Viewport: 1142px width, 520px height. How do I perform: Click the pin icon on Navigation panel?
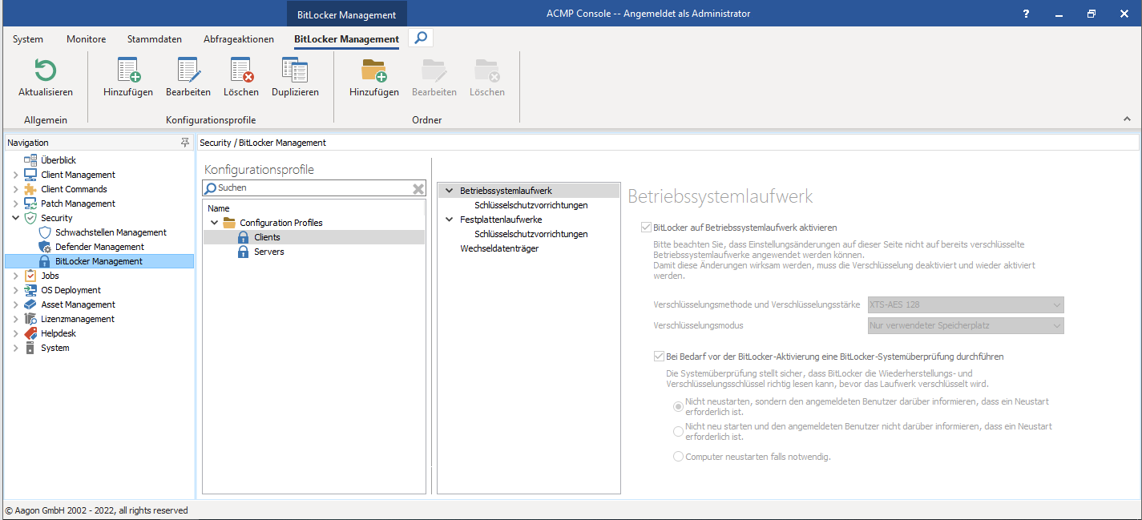[185, 142]
